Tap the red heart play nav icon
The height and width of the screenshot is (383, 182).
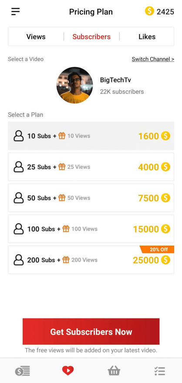[68, 370]
